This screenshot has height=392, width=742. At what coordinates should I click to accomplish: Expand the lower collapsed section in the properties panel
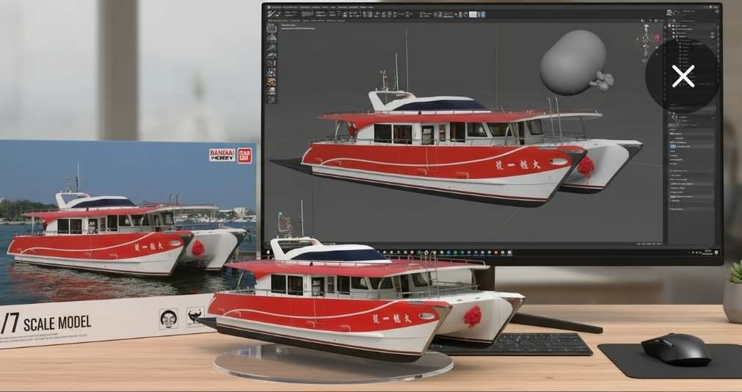pyautogui.click(x=672, y=200)
